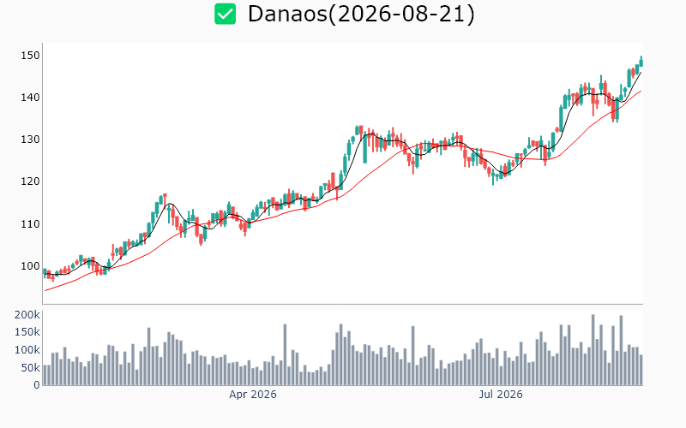Click the Apr 2026 x-axis label
Image resolution: width=686 pixels, height=428 pixels.
(253, 395)
